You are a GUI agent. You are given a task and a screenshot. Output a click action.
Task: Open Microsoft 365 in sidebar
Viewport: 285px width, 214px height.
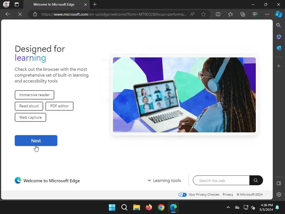pos(279,37)
